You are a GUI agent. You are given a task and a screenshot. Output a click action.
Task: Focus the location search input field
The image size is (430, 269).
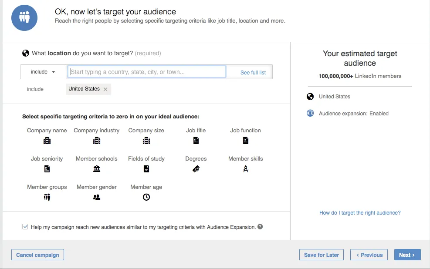[147, 72]
